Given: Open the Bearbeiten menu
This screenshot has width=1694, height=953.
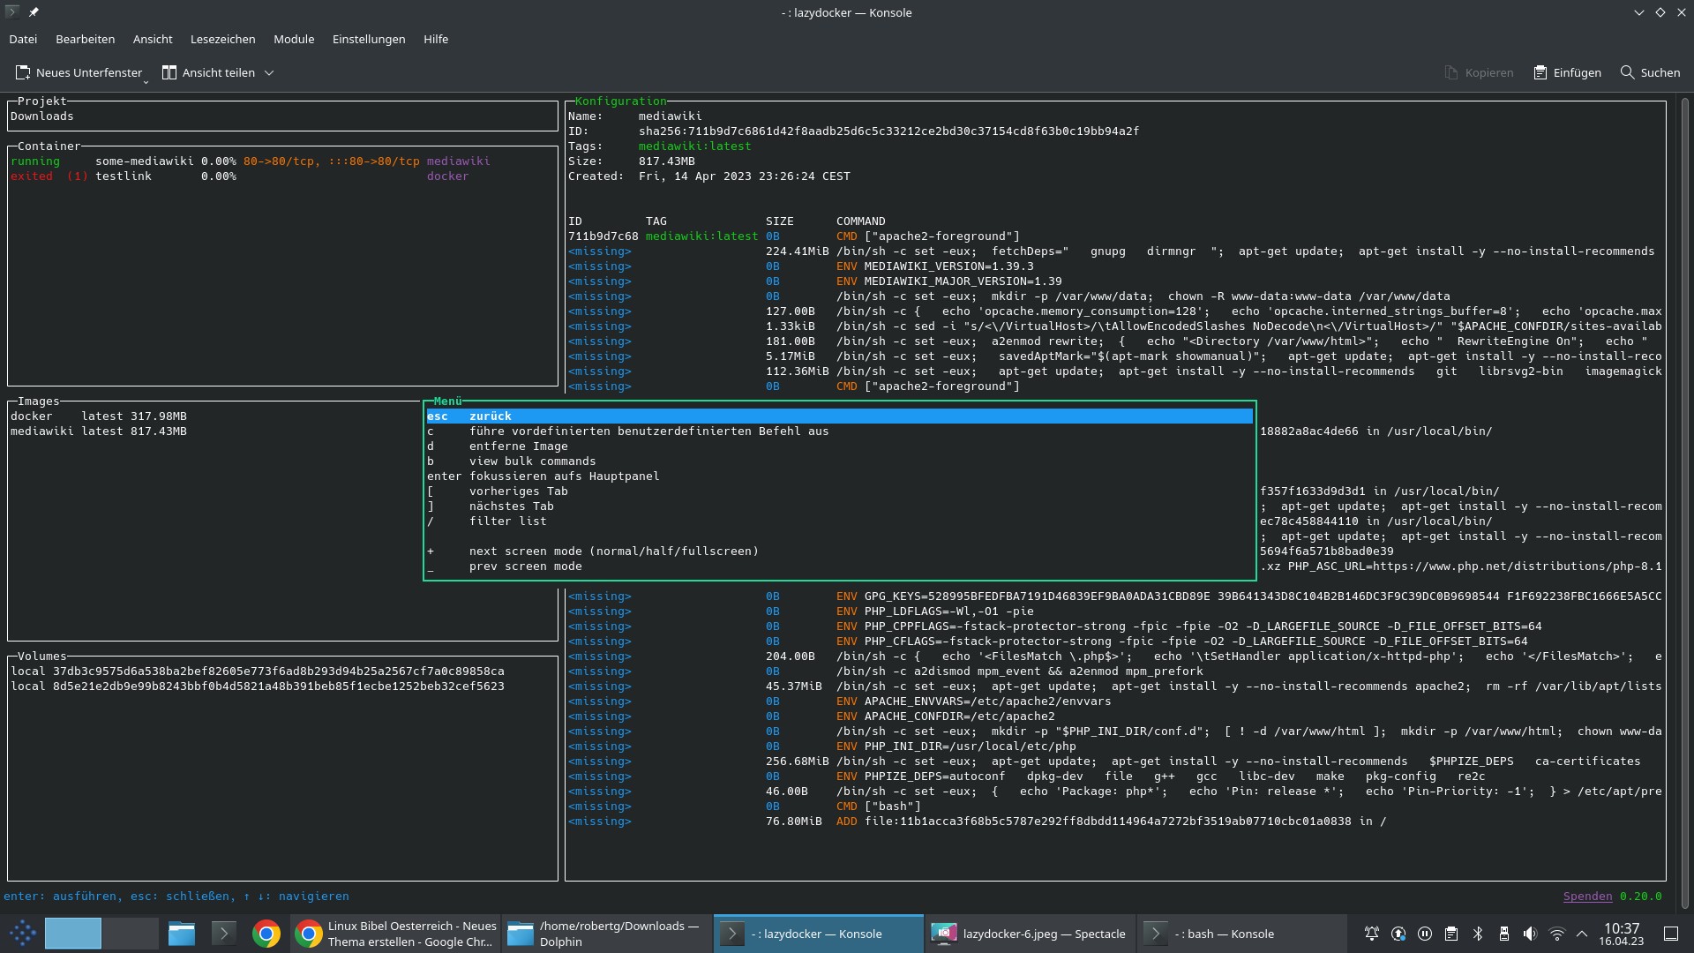Looking at the screenshot, I should point(85,39).
